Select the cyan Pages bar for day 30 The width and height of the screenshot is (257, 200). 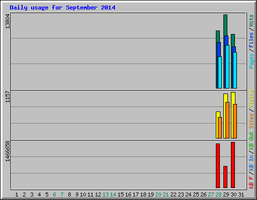click(x=235, y=70)
